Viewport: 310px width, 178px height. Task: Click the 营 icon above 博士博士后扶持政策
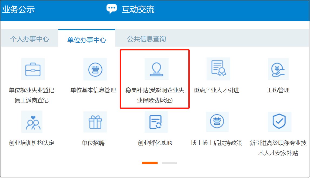click(217, 121)
